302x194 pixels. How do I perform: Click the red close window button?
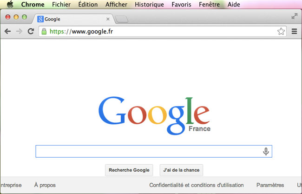click(x=8, y=17)
